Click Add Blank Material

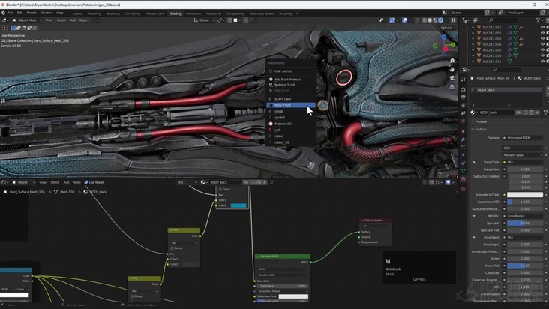pyautogui.click(x=291, y=79)
